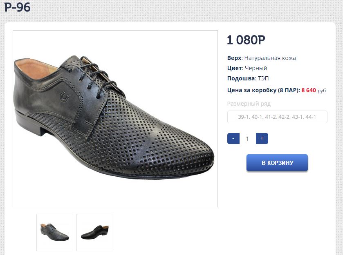
Task: Open the large main product photo
Action: [115, 118]
